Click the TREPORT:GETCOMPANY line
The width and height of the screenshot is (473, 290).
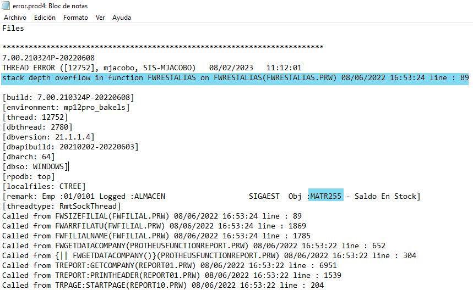(x=169, y=266)
